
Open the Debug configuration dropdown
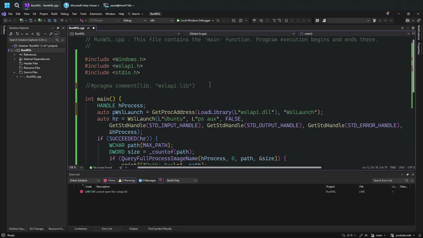134,20
